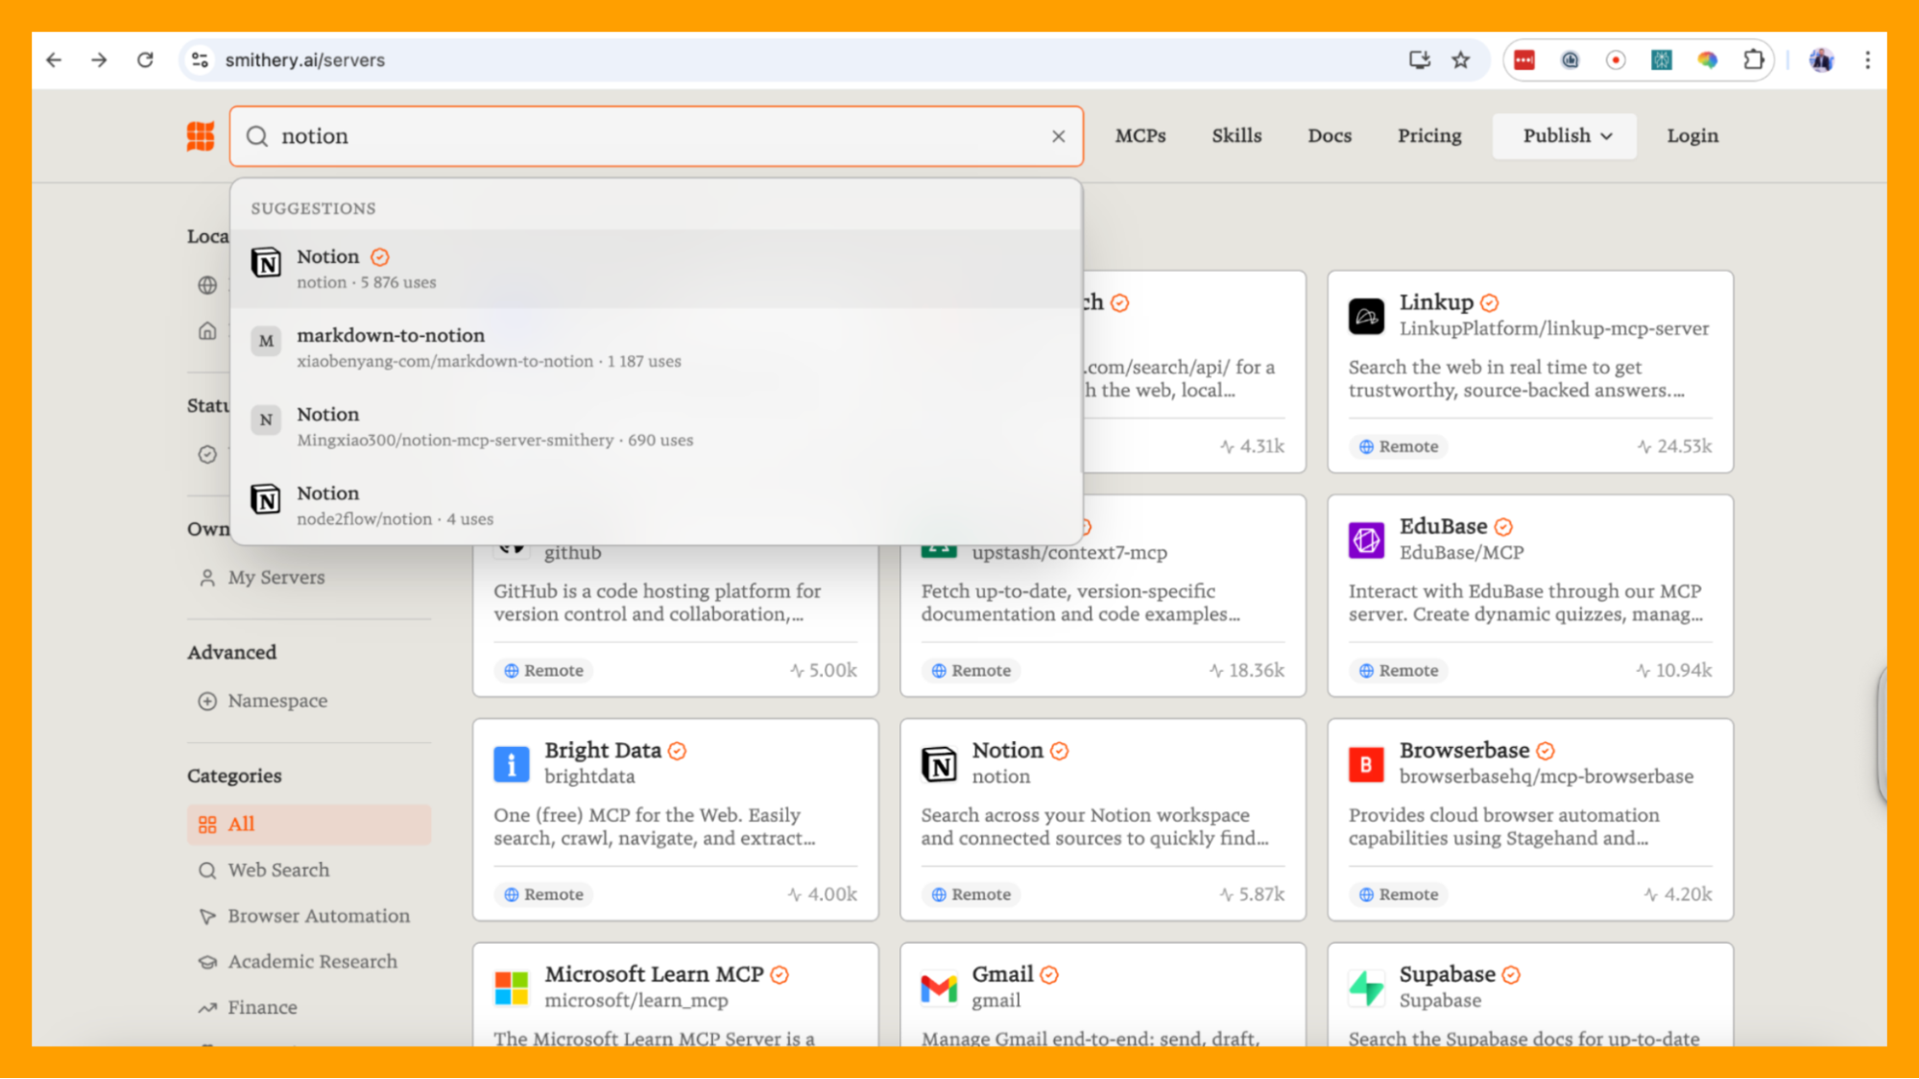Toggle the My Servers filter
This screenshot has height=1079, width=1919.
(276, 577)
